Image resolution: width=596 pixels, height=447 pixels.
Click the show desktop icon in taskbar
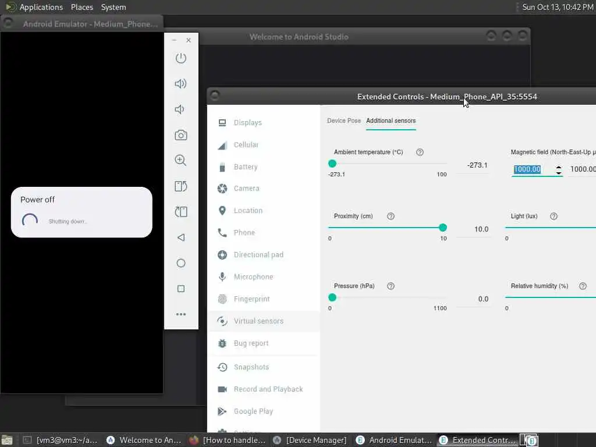pyautogui.click(x=7, y=440)
